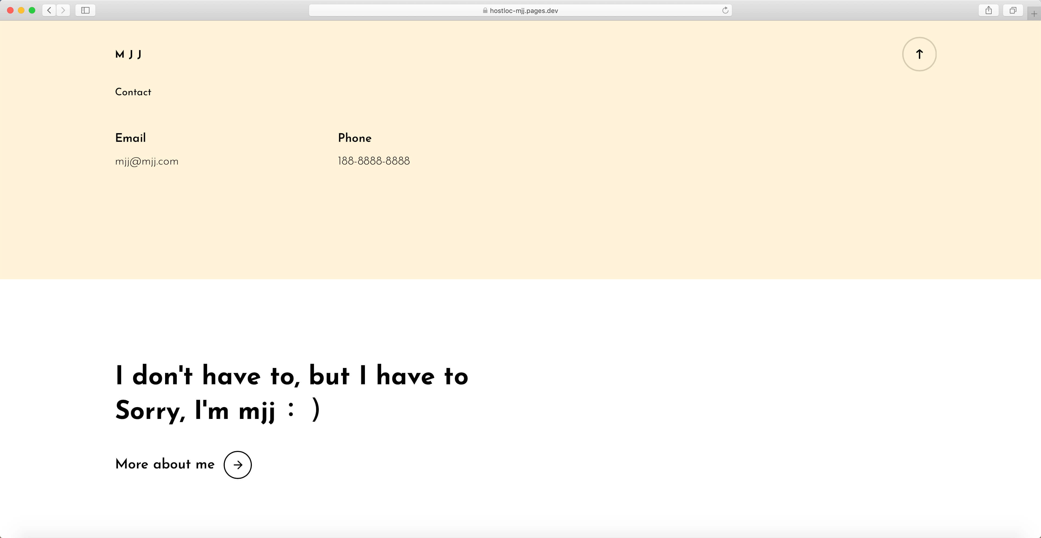The height and width of the screenshot is (538, 1041).
Task: Reload the page with refresh icon
Action: tap(725, 11)
